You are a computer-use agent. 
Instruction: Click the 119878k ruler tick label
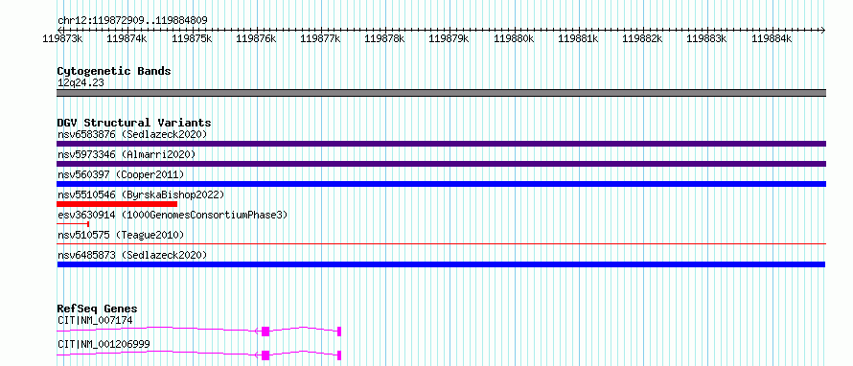click(384, 38)
